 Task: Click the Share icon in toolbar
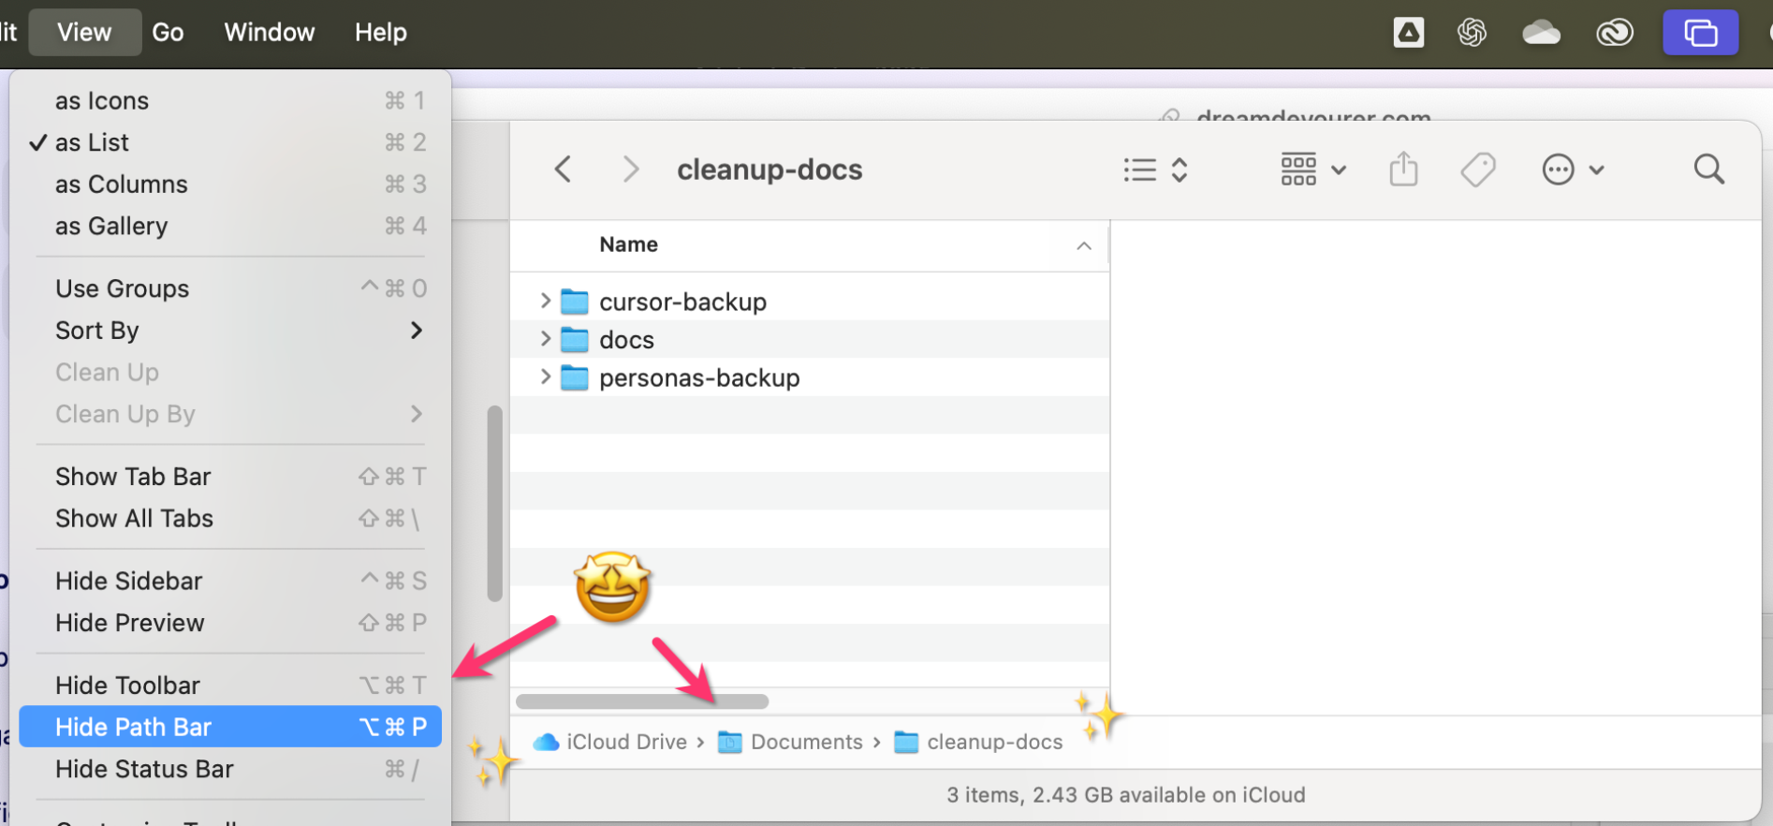click(x=1403, y=170)
